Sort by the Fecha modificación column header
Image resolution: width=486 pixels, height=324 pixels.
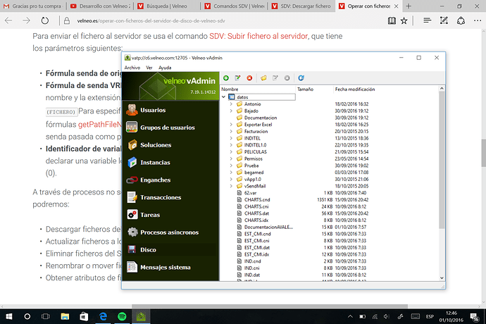point(355,89)
